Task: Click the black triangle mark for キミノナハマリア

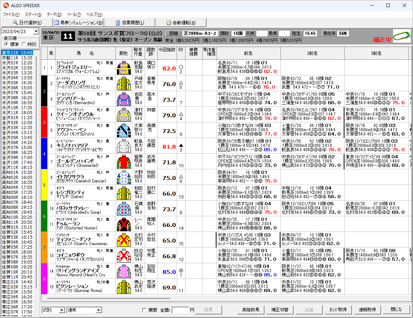Action: tap(181, 145)
